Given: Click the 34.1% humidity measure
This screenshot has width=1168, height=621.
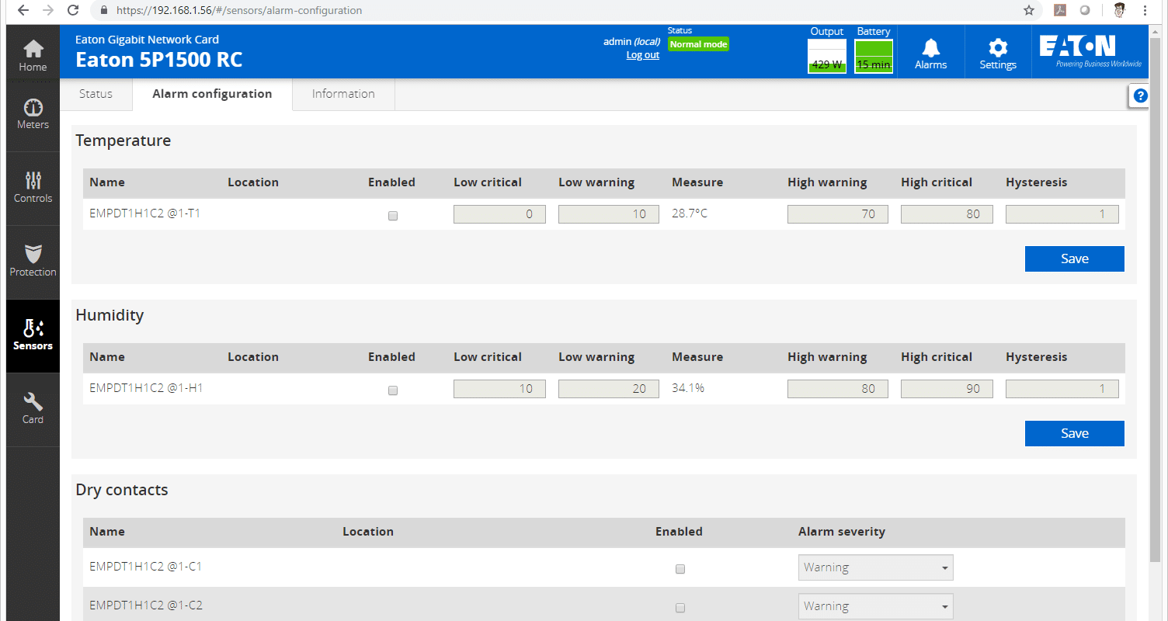Looking at the screenshot, I should (688, 387).
